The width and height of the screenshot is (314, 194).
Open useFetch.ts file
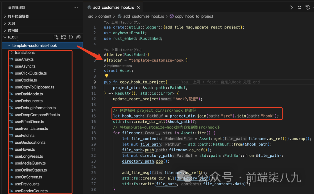point(25,136)
